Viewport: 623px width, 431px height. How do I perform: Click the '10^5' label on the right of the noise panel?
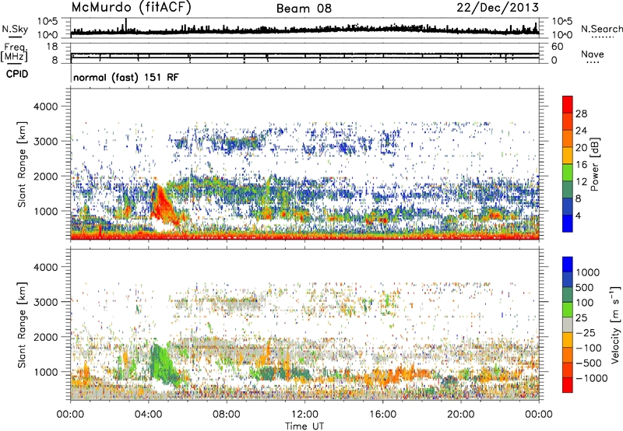pos(562,22)
